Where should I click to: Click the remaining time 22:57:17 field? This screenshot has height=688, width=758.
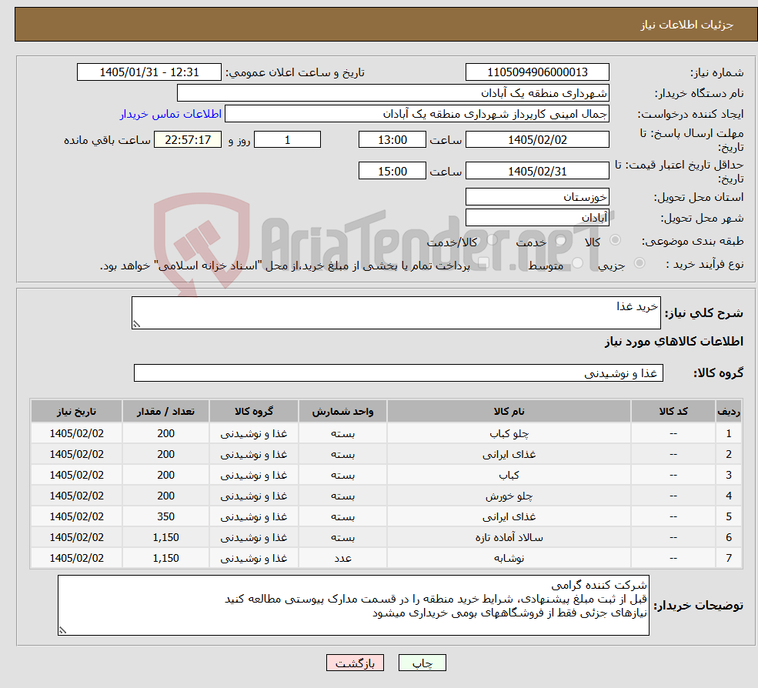pos(188,140)
